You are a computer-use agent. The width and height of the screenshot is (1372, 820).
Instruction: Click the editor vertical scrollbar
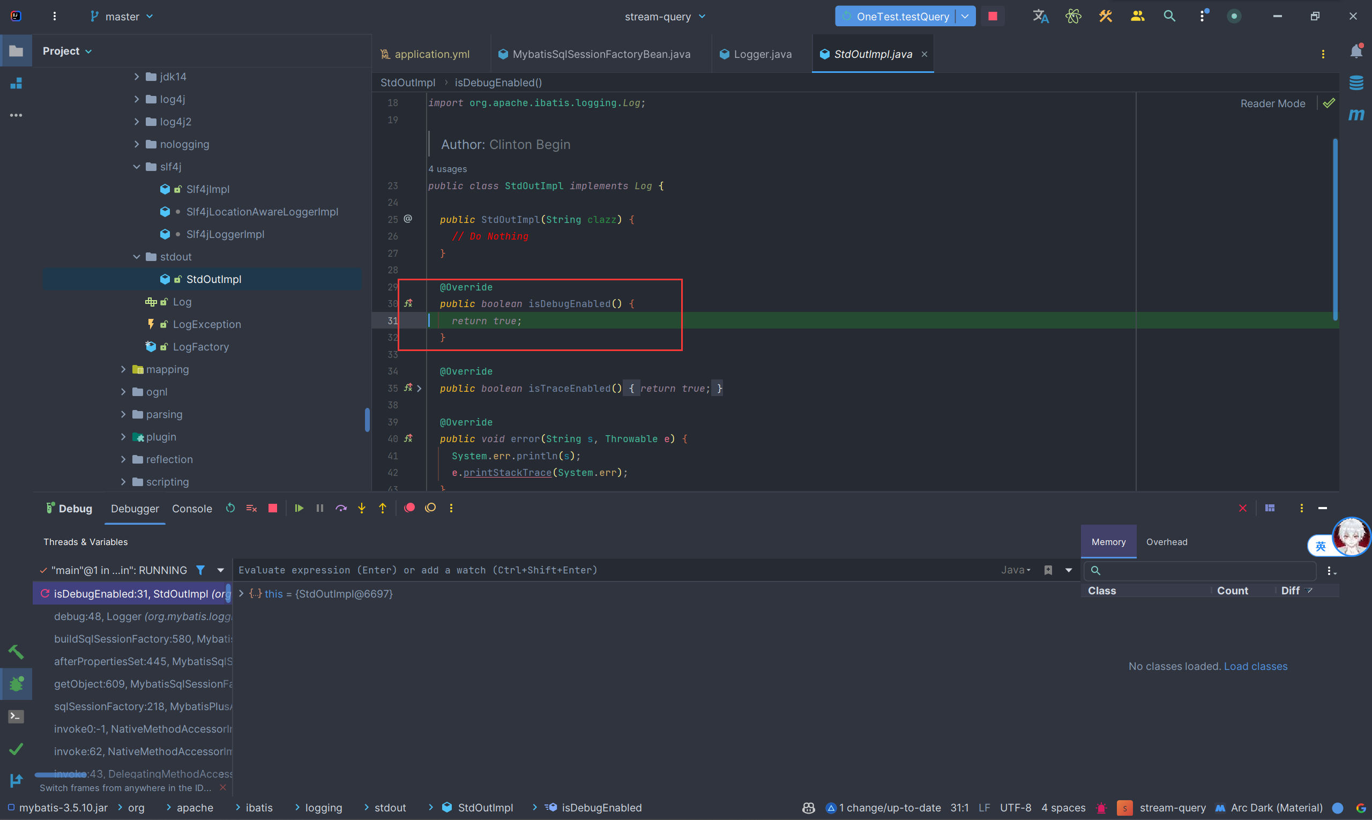click(x=1335, y=229)
